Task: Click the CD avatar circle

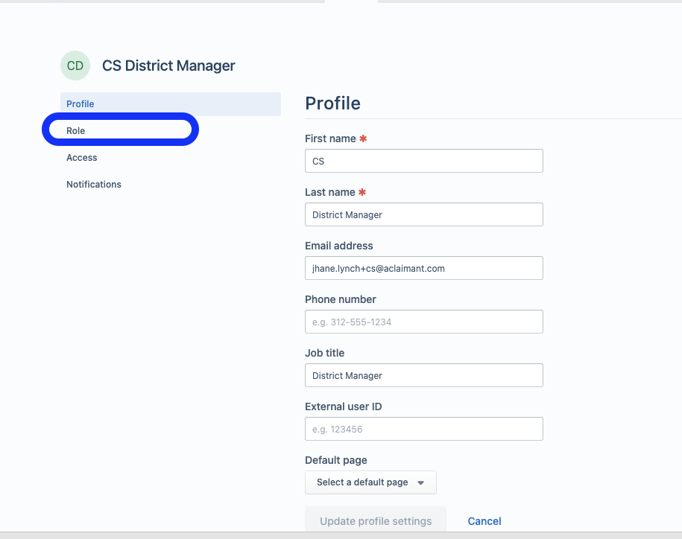Action: pyautogui.click(x=75, y=66)
